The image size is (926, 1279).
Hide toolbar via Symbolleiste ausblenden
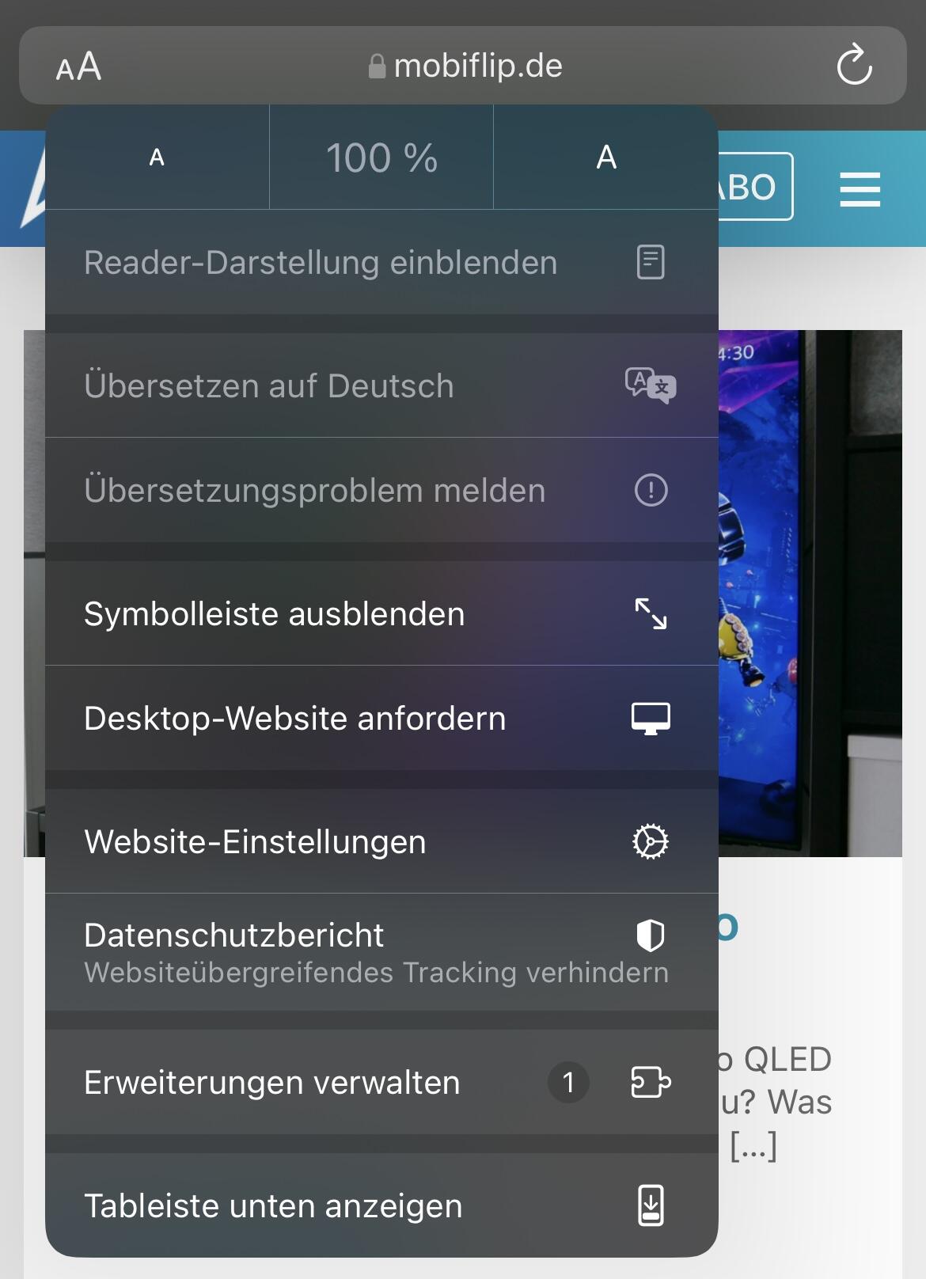coord(274,614)
